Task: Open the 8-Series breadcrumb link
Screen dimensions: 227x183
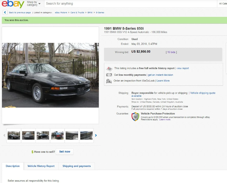Action: (x=100, y=12)
